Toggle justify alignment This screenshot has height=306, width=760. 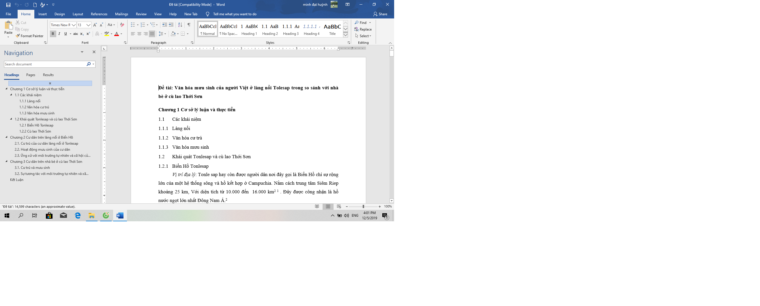pos(152,34)
